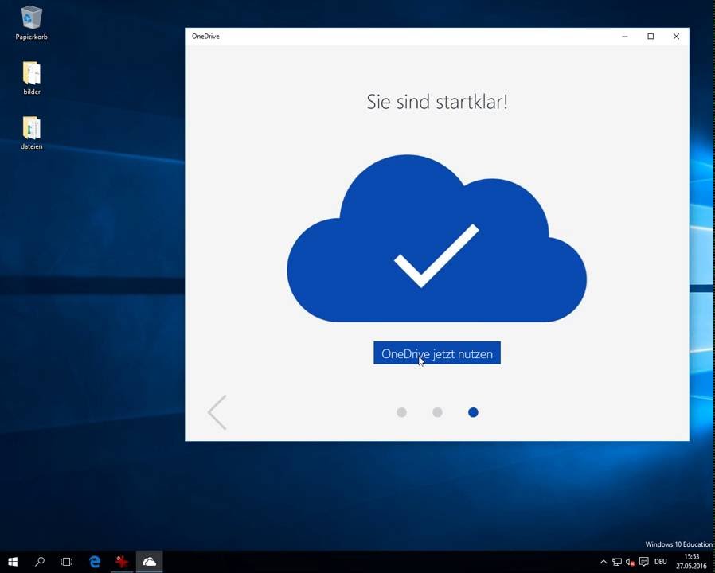Open the Windows Start menu
Screen dimensions: 715x573
pyautogui.click(x=13, y=562)
